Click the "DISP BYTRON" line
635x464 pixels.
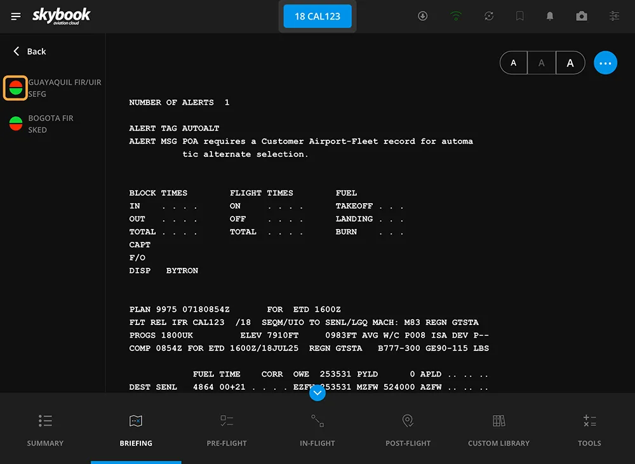(164, 271)
